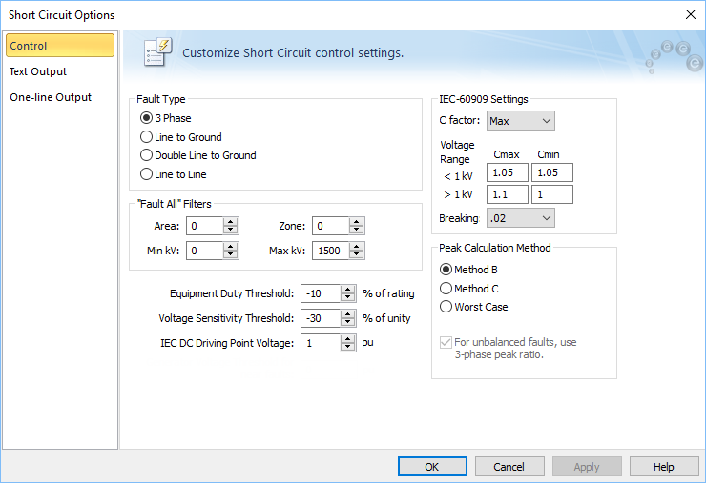
Task: Switch to Text Output tab
Action: coord(38,71)
